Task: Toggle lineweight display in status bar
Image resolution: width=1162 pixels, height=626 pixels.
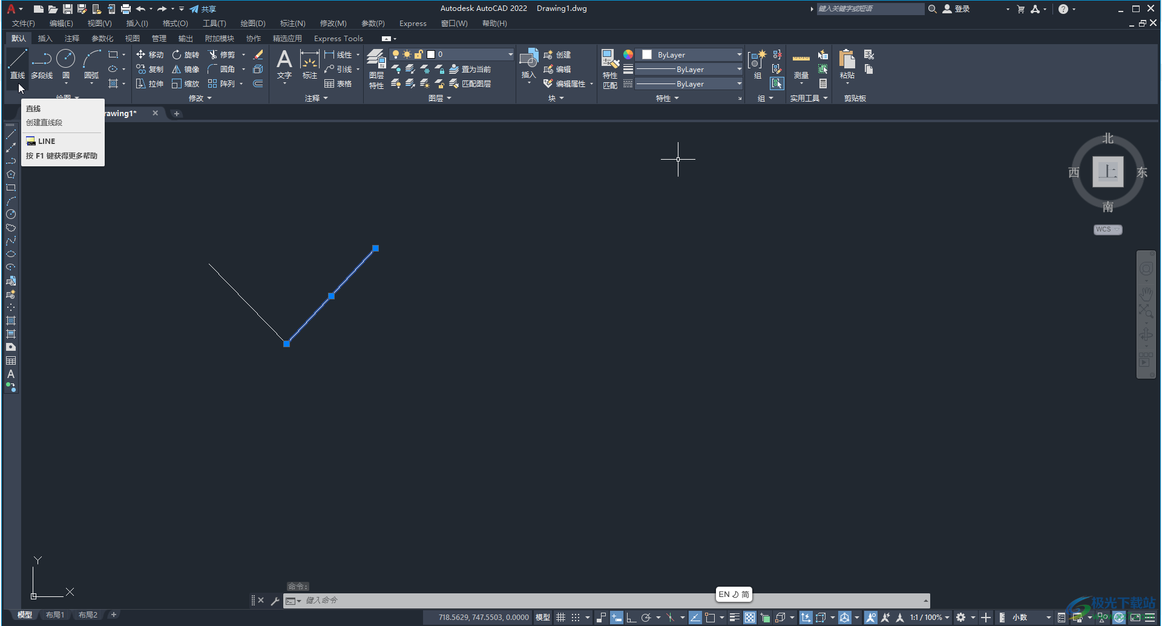Action: pyautogui.click(x=734, y=618)
